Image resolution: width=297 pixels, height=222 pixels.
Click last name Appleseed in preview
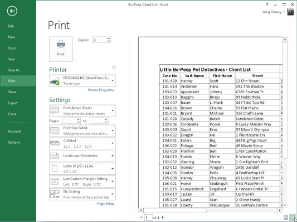click(190, 92)
